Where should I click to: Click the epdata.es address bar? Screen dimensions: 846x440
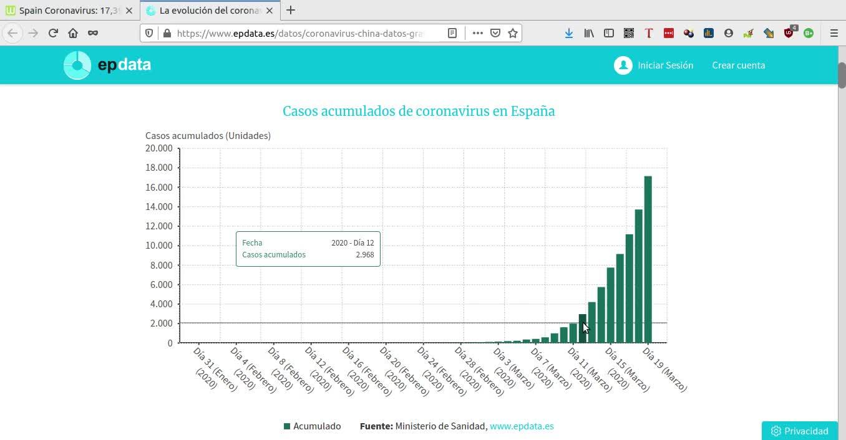(x=301, y=33)
